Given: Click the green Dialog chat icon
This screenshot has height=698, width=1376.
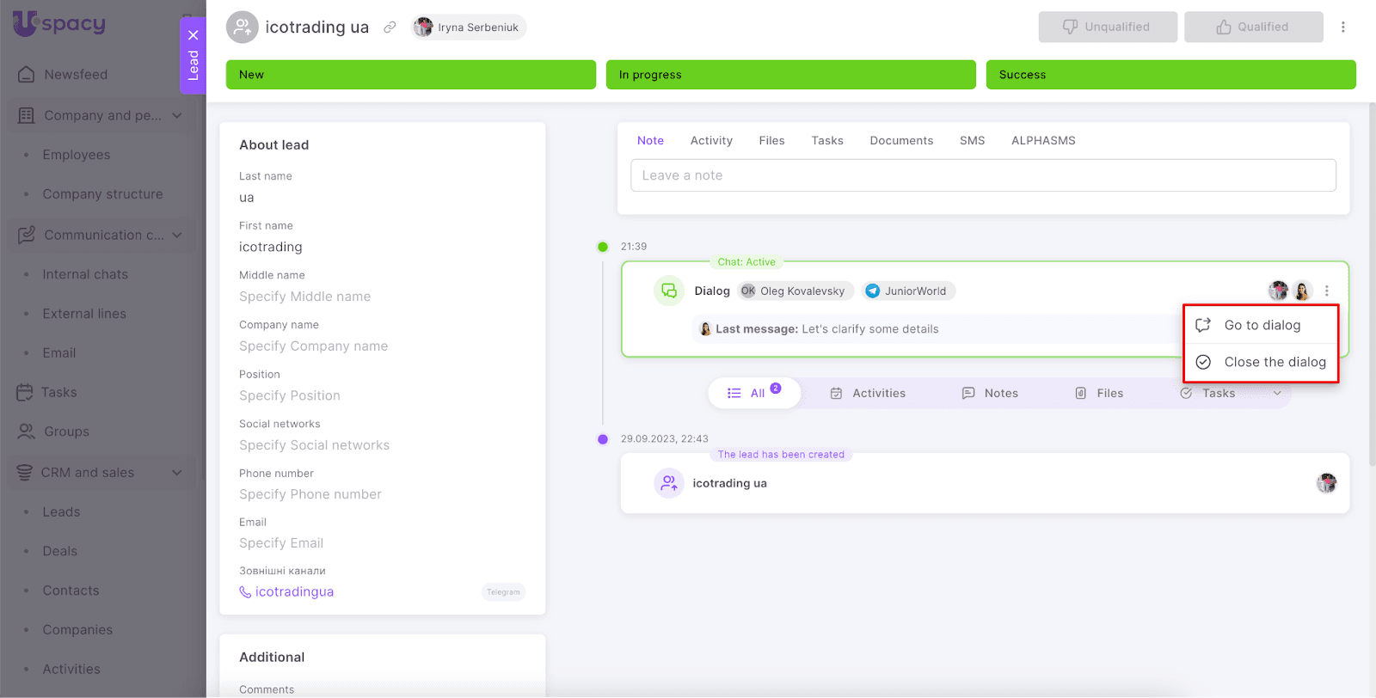Looking at the screenshot, I should pyautogui.click(x=668, y=291).
